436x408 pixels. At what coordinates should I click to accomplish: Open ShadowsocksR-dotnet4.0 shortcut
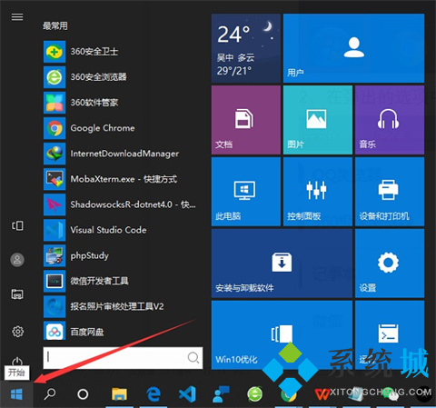[121, 204]
